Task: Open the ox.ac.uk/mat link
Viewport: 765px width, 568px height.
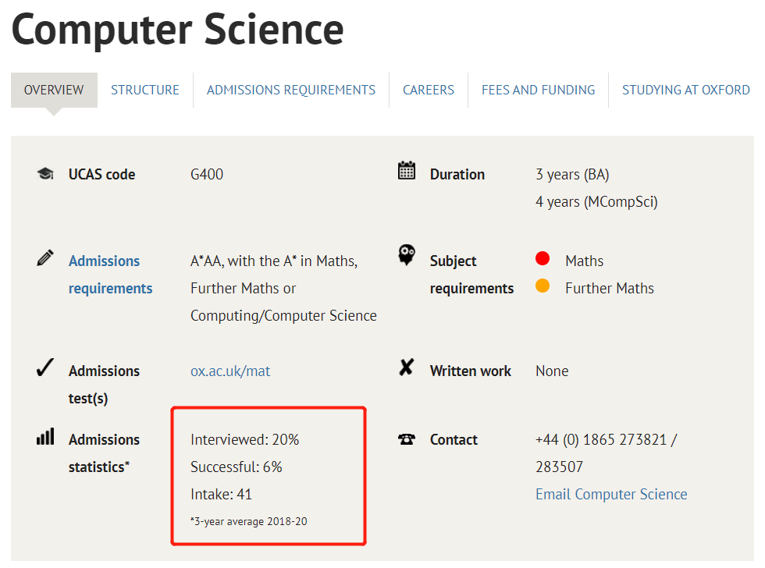Action: [230, 371]
